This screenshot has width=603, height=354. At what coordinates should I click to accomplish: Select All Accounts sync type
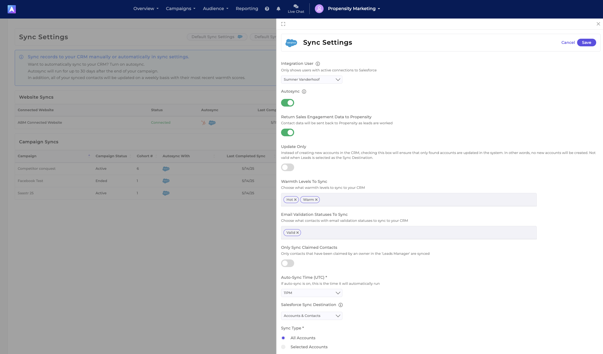click(283, 338)
